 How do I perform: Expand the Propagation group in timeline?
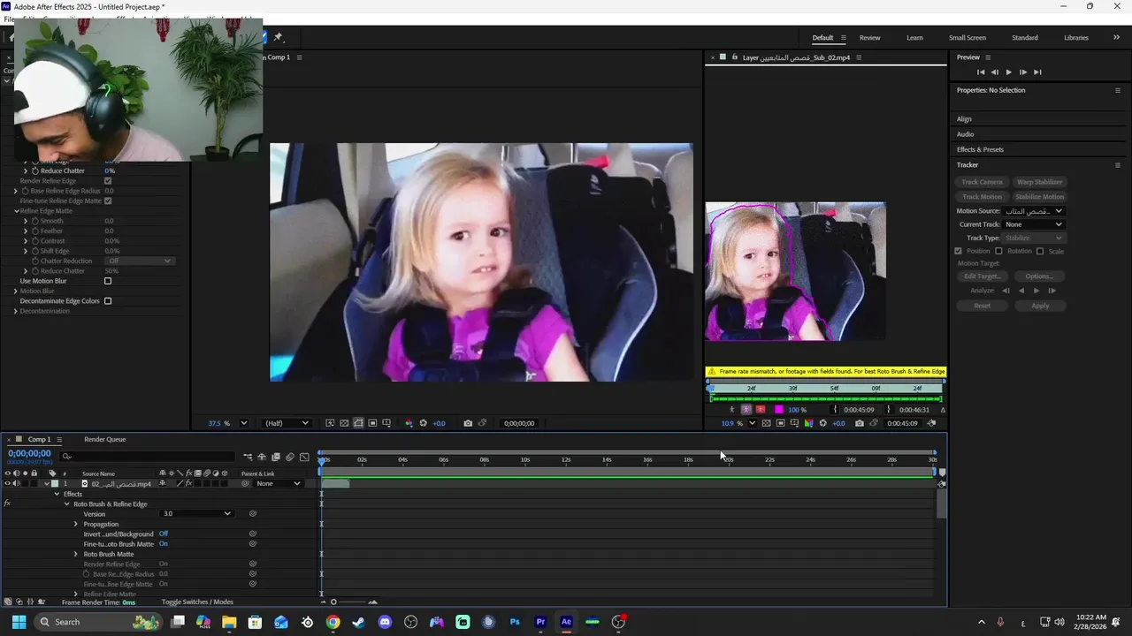coord(76,524)
